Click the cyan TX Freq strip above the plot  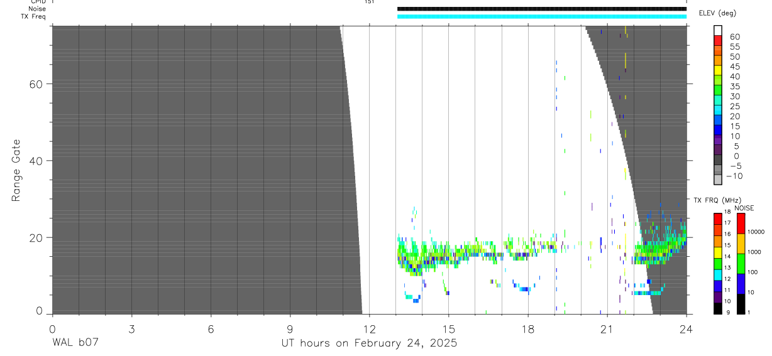tap(541, 16)
